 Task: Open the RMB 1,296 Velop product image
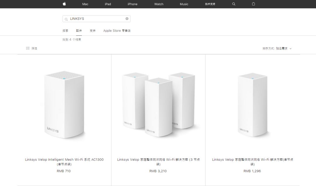[253, 105]
